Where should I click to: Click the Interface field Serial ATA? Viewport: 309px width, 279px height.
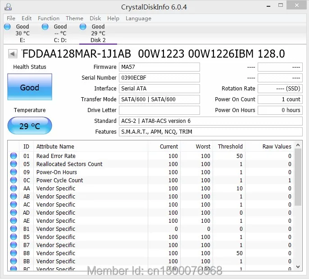point(159,89)
